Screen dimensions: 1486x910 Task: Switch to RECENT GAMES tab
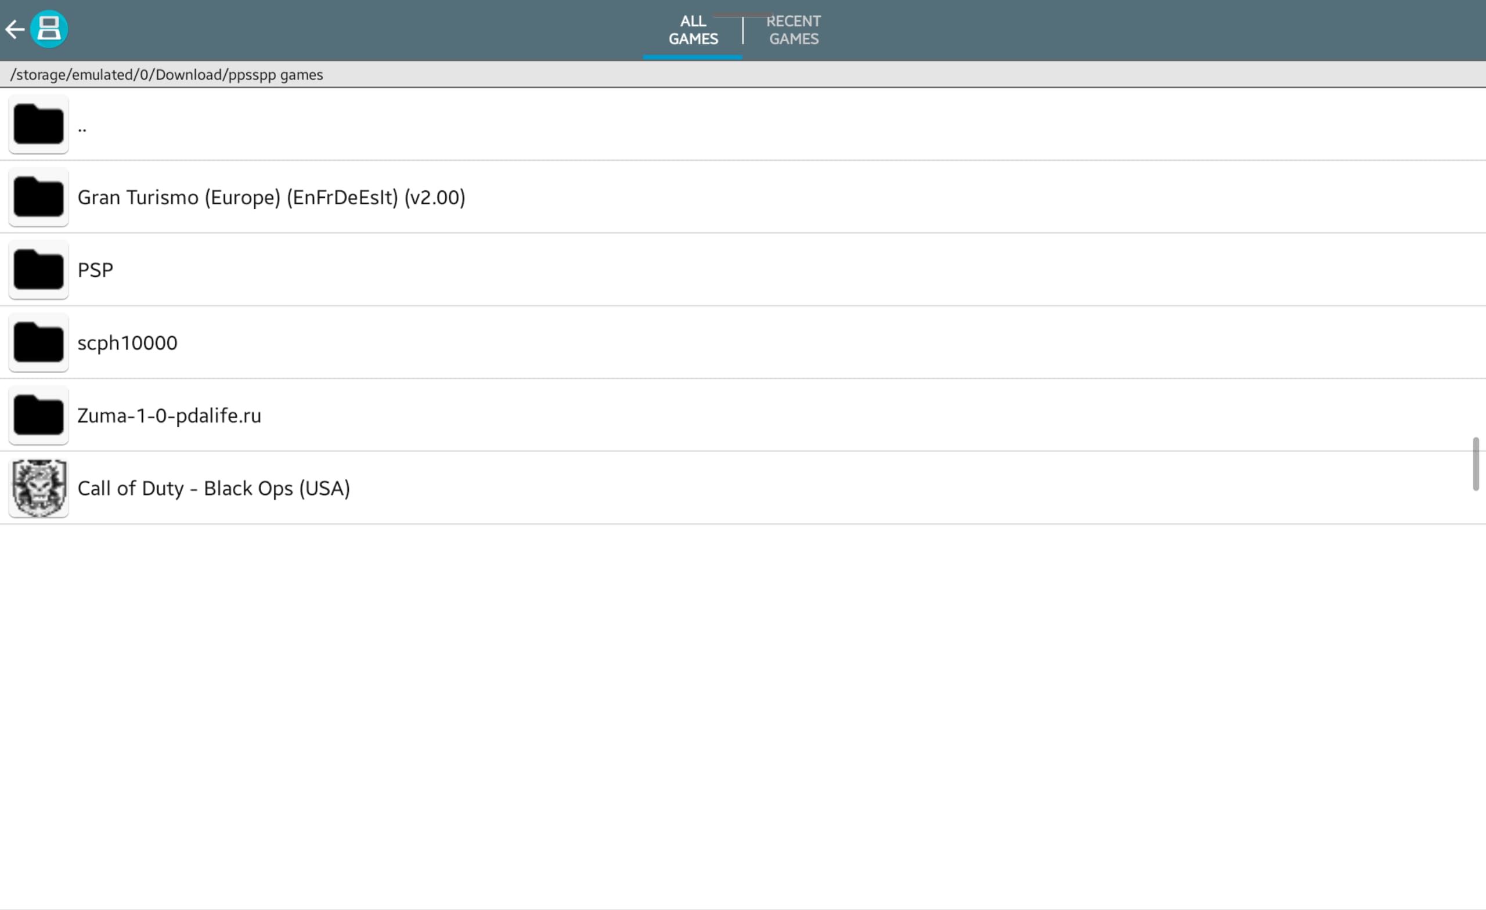(x=793, y=30)
